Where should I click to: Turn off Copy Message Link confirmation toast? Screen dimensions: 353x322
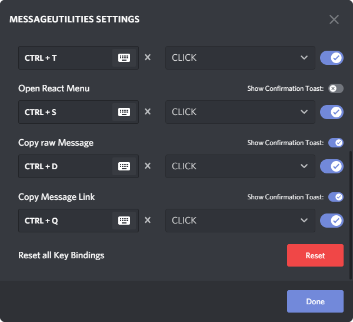tap(336, 197)
